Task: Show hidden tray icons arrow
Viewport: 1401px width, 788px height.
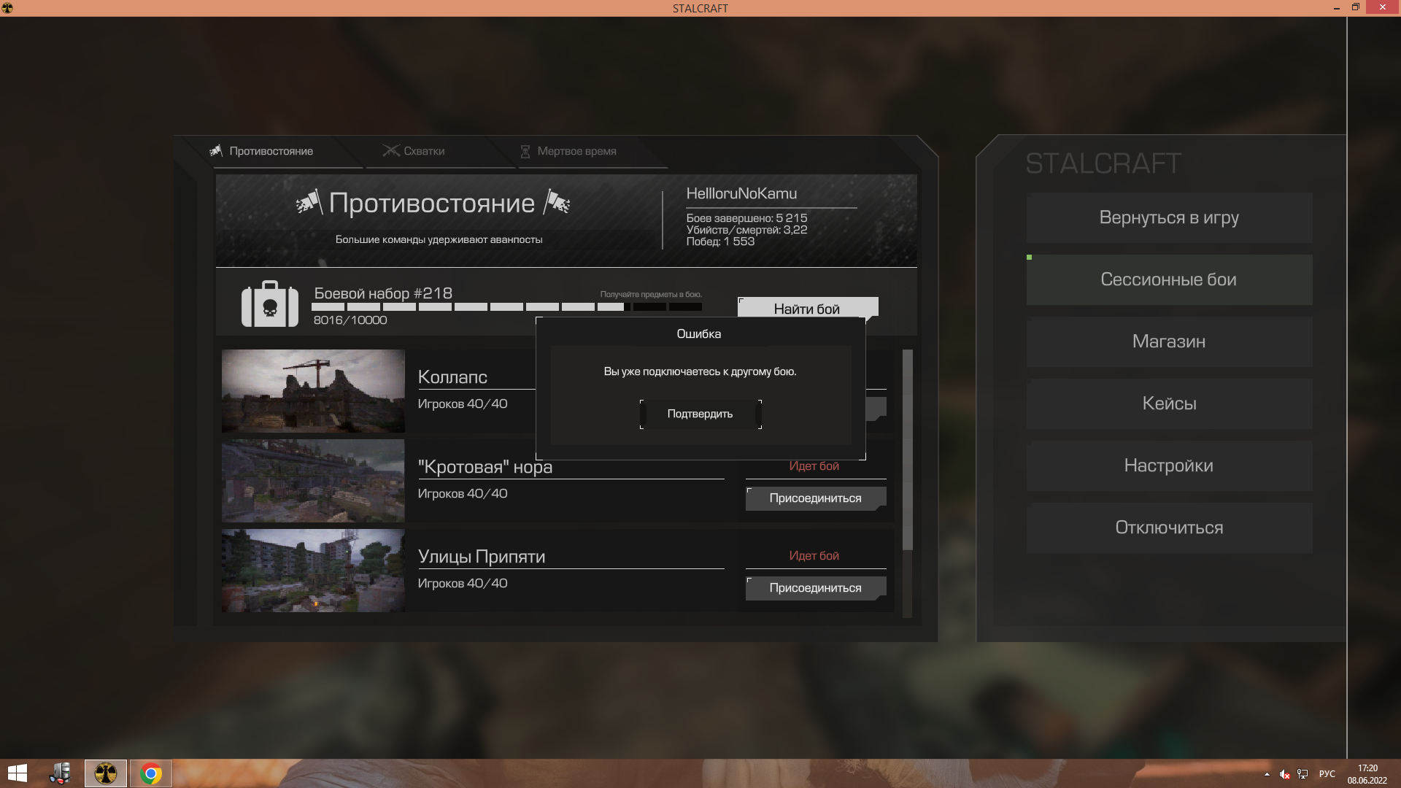Action: [1267, 774]
